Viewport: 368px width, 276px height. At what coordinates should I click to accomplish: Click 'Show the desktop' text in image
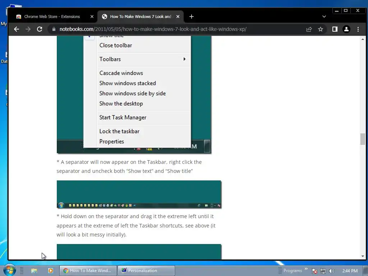121,104
